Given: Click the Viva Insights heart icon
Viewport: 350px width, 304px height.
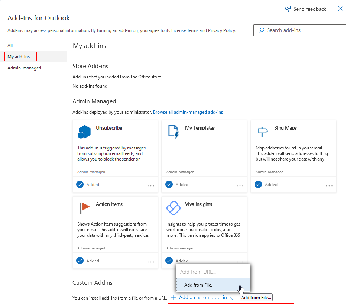Looking at the screenshot, I should coord(174,208).
